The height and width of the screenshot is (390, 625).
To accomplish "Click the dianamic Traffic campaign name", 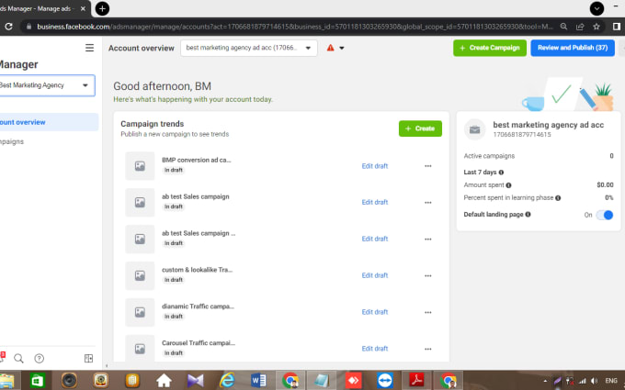I will click(198, 306).
